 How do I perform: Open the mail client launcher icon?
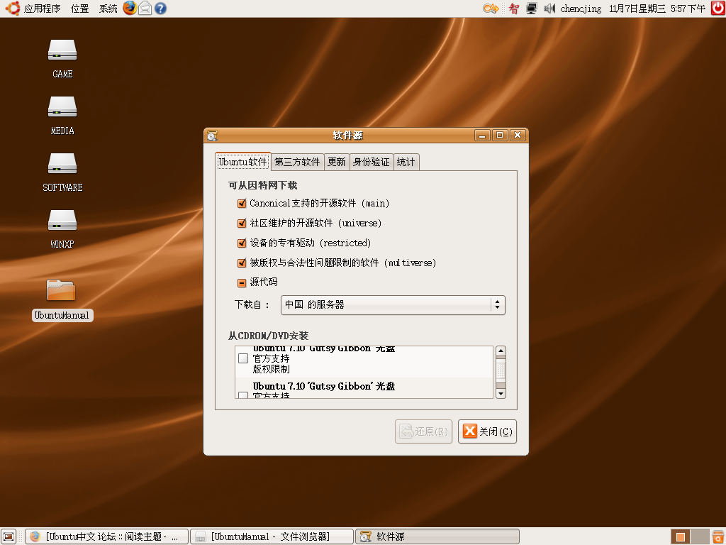point(145,9)
